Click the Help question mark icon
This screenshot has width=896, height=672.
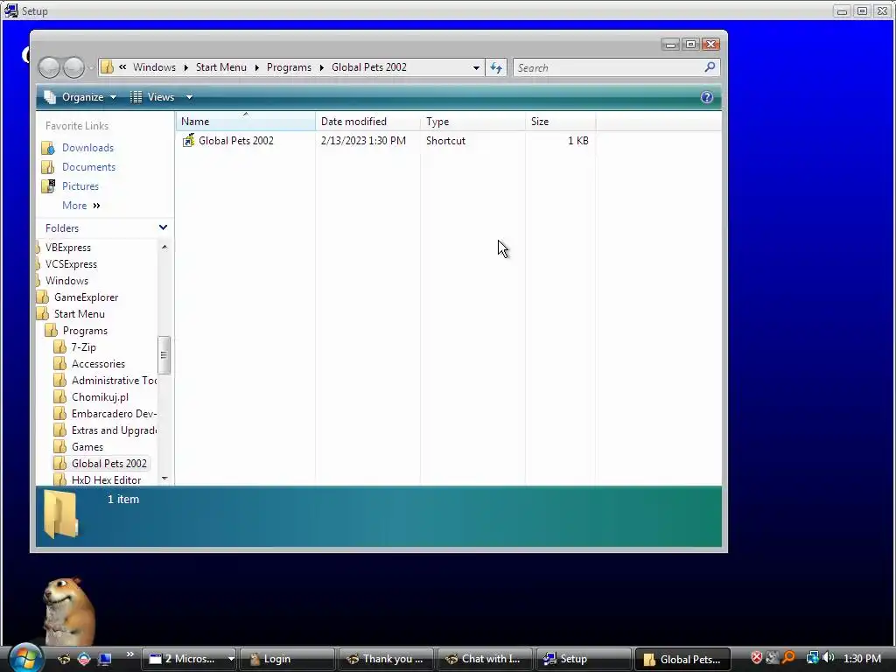(707, 97)
